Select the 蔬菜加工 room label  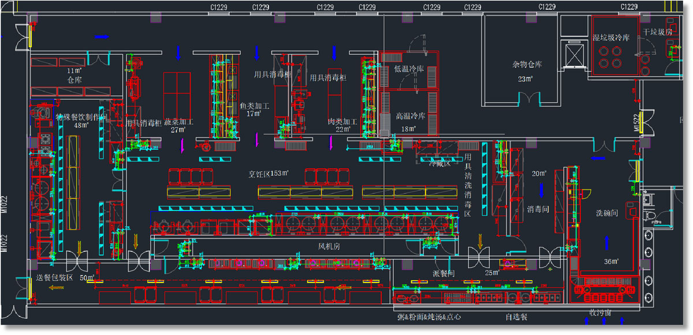(178, 122)
